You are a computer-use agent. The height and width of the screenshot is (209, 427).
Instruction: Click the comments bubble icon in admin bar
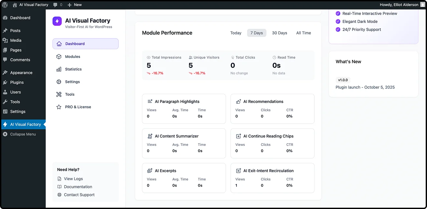pos(56,5)
